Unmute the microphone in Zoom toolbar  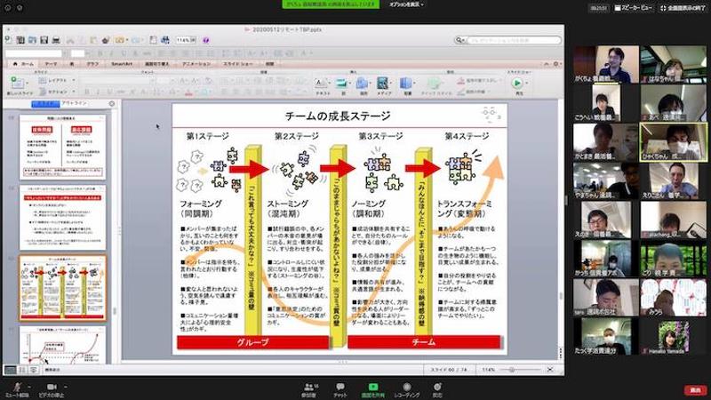tap(17, 389)
